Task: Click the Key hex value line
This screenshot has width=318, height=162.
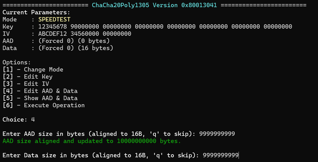Action: [165, 27]
